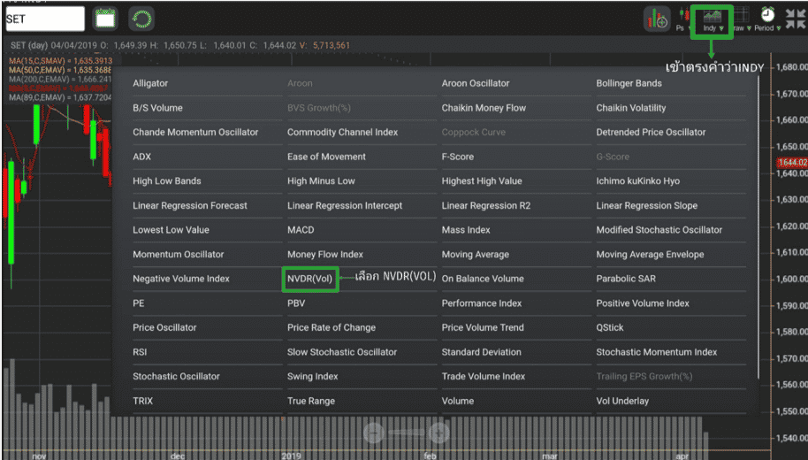Viewport: 808px width, 460px height.
Task: Add the RSI indicator
Action: (140, 352)
